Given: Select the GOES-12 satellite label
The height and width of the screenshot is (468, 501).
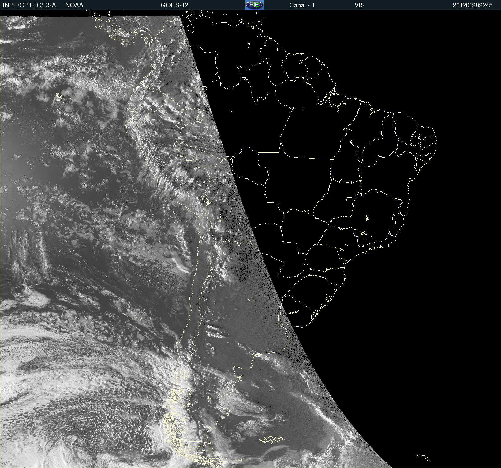Looking at the screenshot, I should click(174, 5).
